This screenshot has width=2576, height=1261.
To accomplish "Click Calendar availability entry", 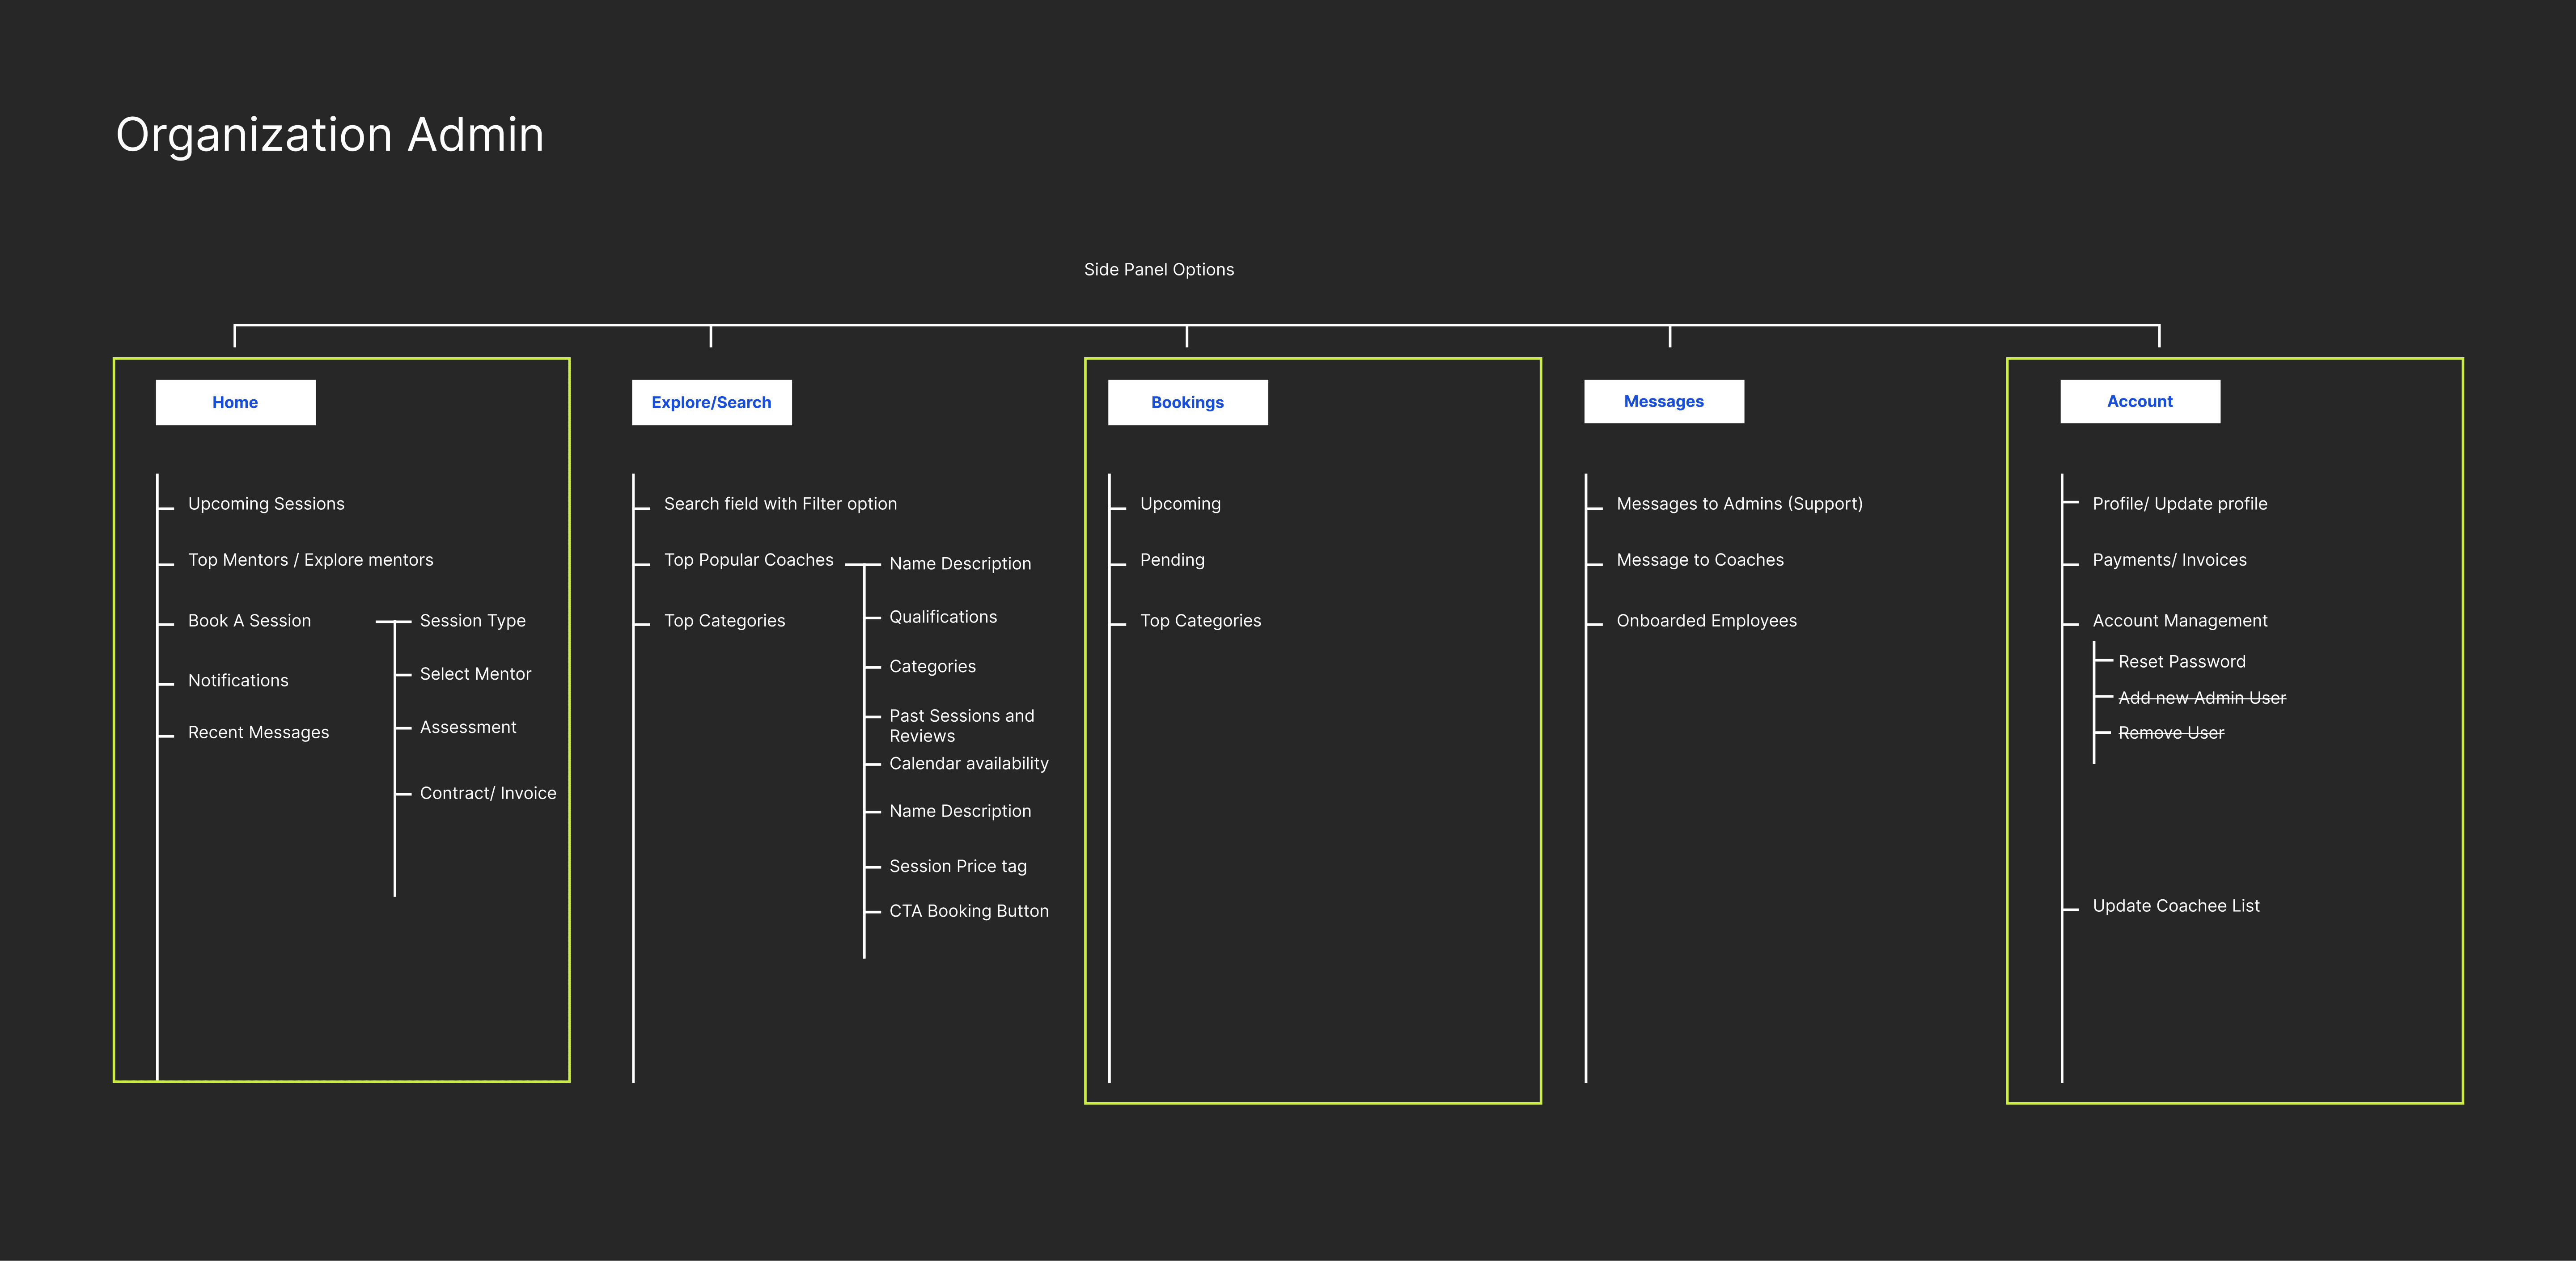I will [x=969, y=764].
